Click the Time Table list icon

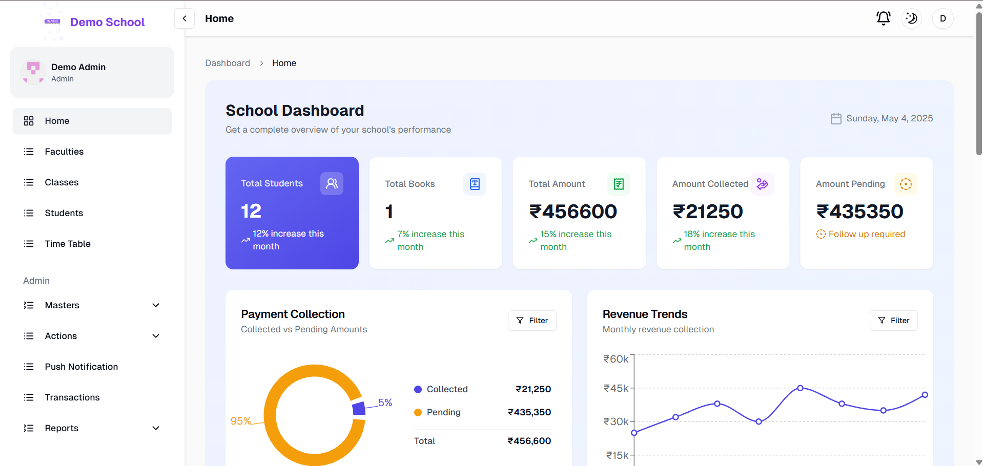(x=29, y=244)
